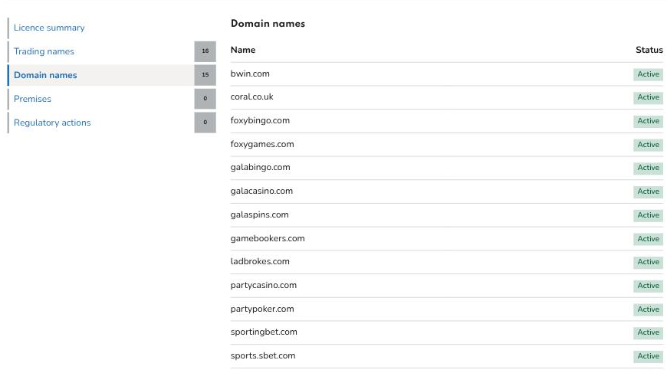667x383 pixels.
Task: Click Active status badge for ladbrokes.com
Action: (x=649, y=262)
